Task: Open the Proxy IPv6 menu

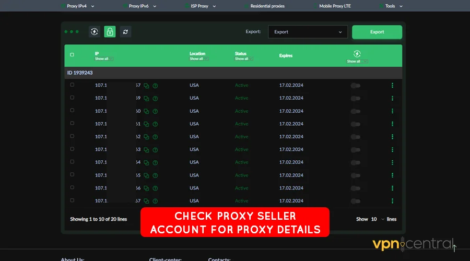Action: tap(142, 6)
